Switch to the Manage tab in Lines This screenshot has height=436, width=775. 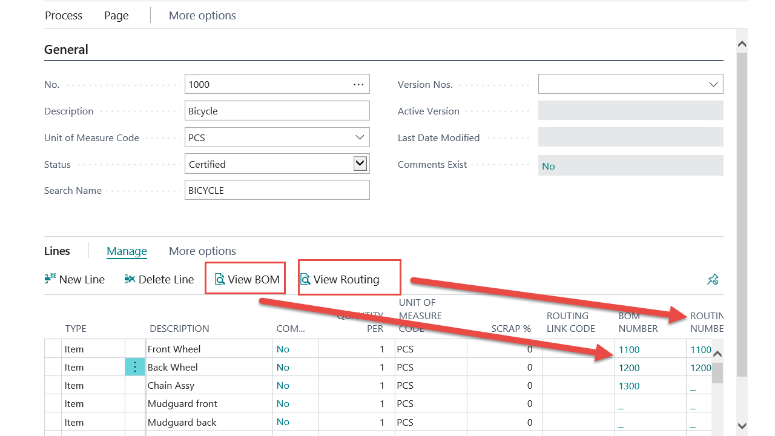127,251
